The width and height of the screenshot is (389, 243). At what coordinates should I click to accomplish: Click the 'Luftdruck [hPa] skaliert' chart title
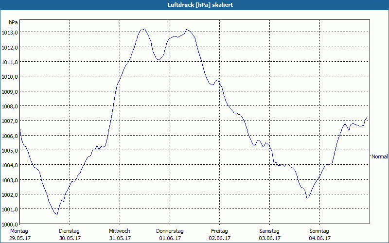click(200, 5)
